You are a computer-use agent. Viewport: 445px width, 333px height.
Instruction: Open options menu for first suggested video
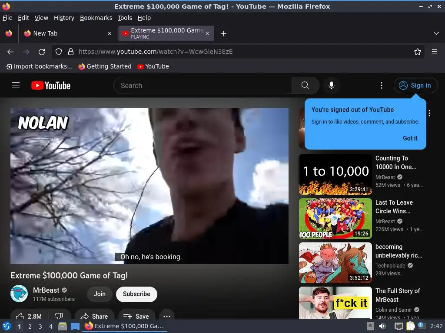pyautogui.click(x=429, y=113)
